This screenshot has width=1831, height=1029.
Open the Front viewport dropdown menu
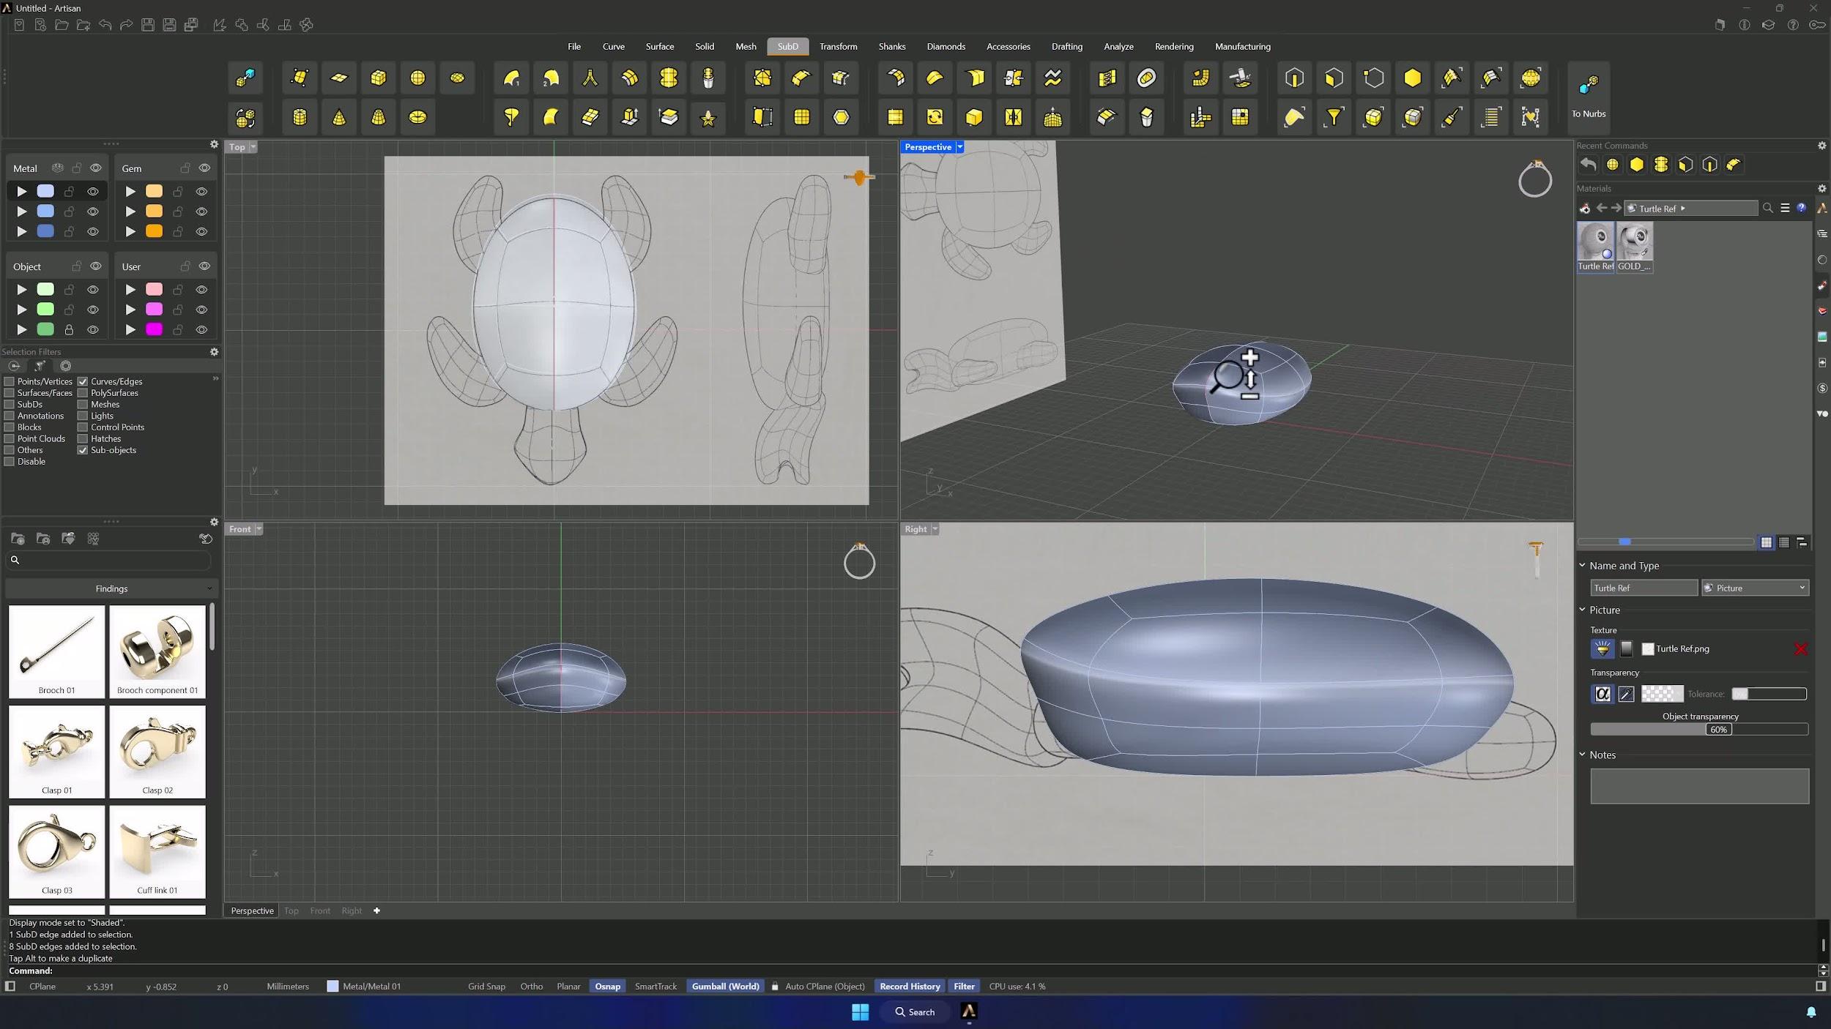pos(259,529)
